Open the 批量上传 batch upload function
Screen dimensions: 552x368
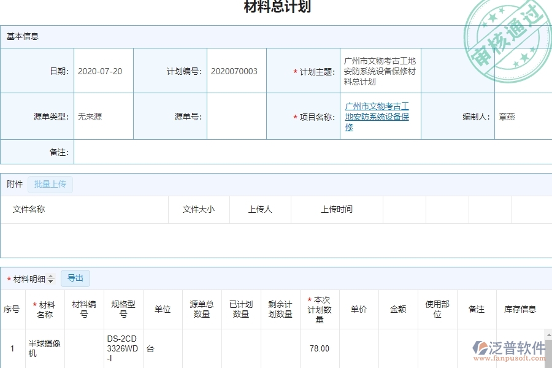point(50,184)
